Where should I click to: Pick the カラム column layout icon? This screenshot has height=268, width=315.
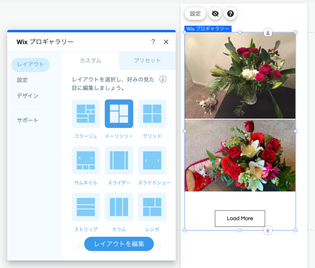[x=119, y=207]
